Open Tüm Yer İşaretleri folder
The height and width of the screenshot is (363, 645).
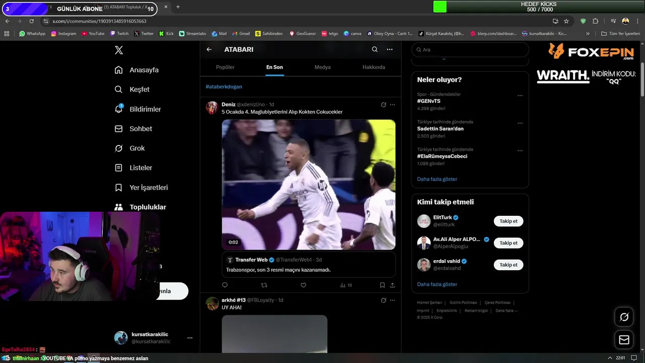(x=621, y=34)
